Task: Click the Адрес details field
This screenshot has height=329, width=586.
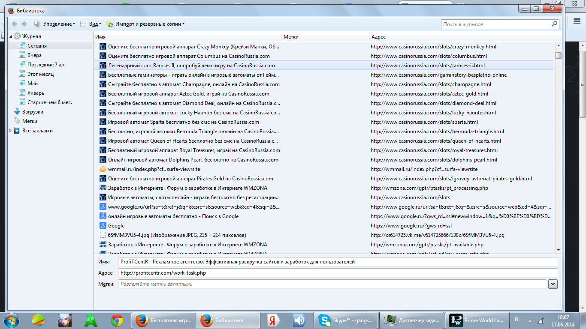Action: click(338, 273)
